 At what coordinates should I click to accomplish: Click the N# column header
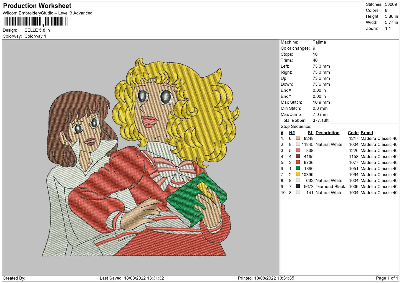pyautogui.click(x=292, y=133)
